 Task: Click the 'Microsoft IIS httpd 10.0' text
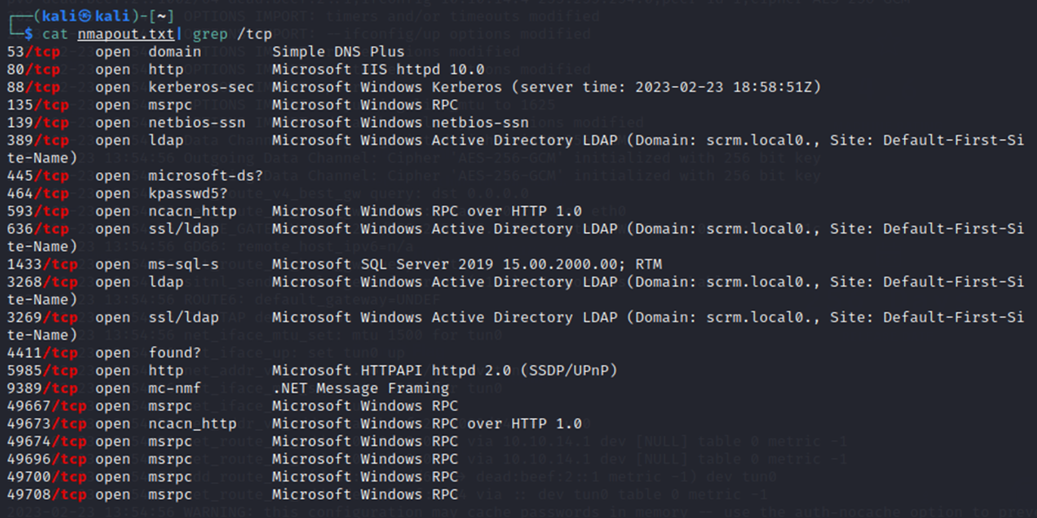pos(378,70)
